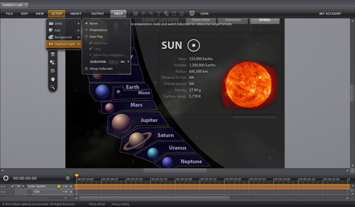Screen dimensions: 355x207
Task: Select the Text tool in side toolbar
Action: pyautogui.click(x=52, y=54)
